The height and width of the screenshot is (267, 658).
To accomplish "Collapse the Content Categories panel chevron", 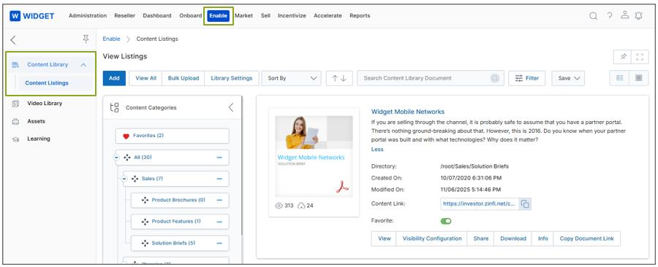I will click(x=230, y=107).
